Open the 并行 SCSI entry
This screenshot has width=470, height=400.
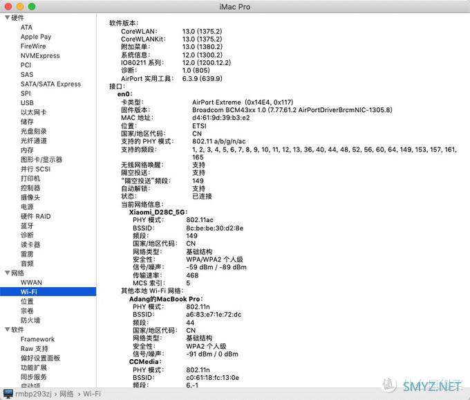point(35,169)
